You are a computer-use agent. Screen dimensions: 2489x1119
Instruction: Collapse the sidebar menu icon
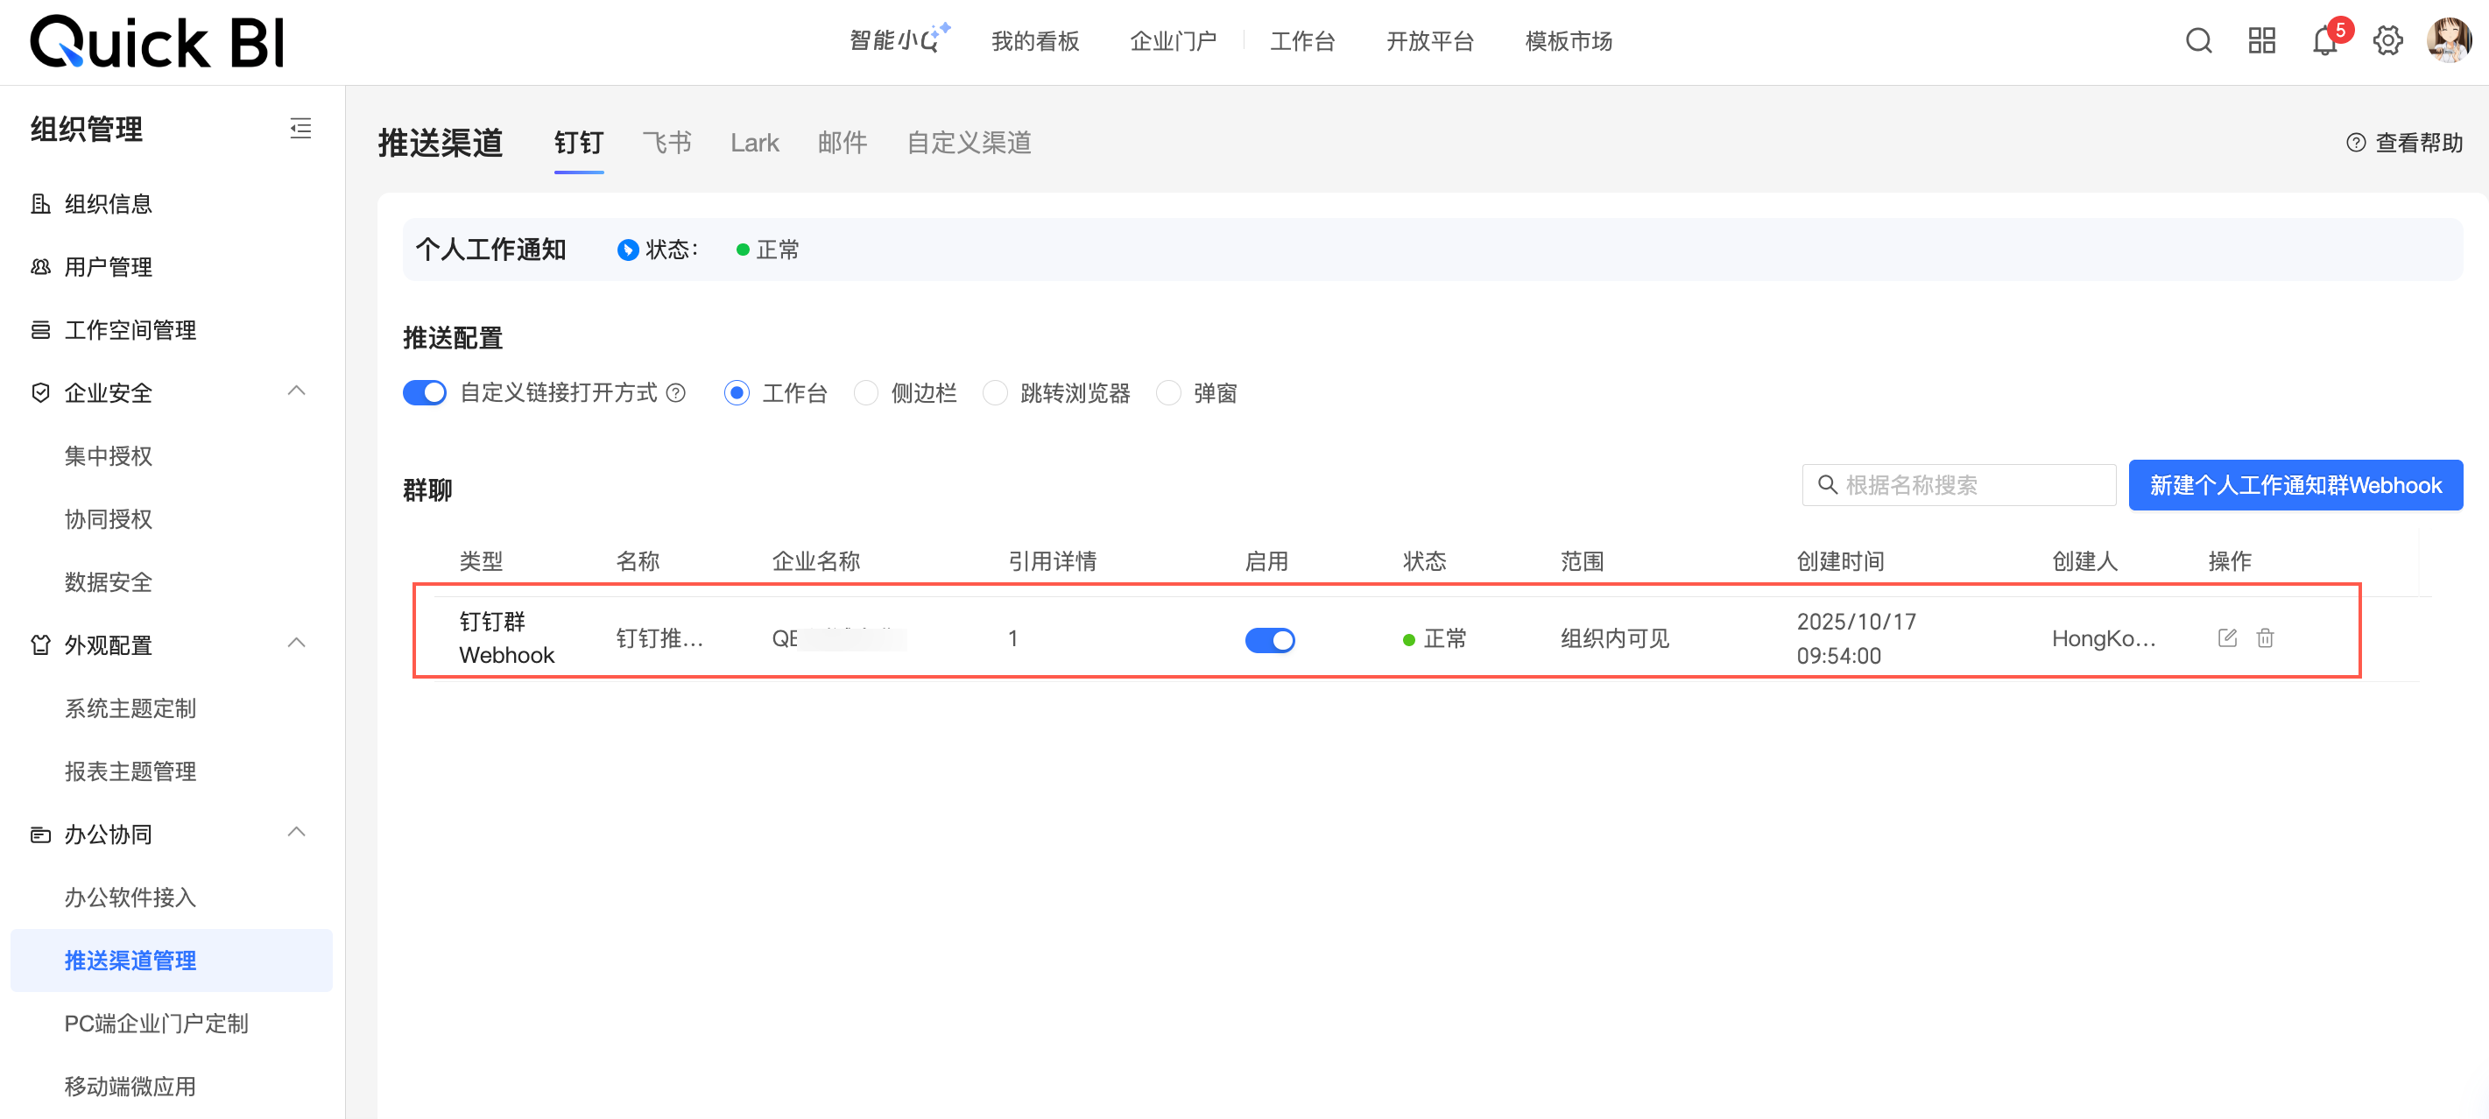pyautogui.click(x=300, y=129)
